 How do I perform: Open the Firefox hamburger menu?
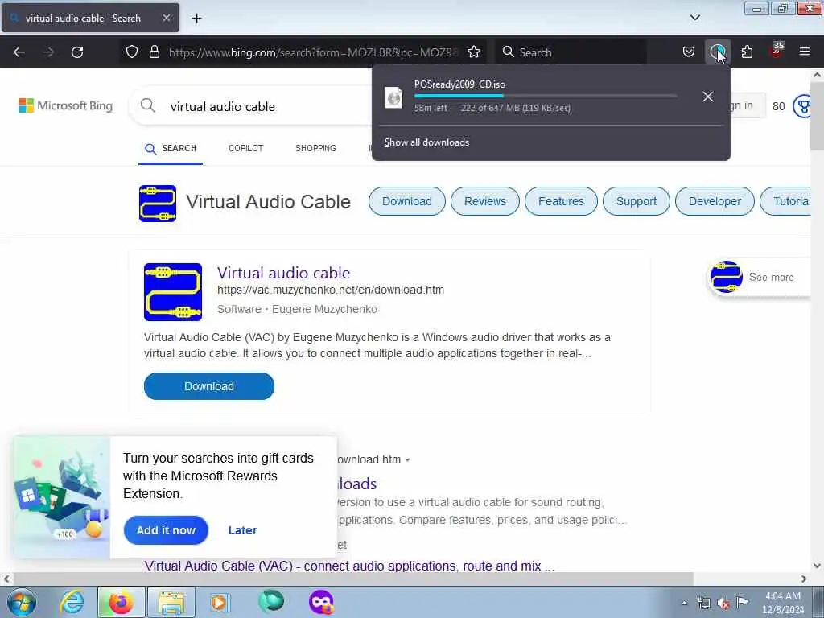pyautogui.click(x=805, y=51)
